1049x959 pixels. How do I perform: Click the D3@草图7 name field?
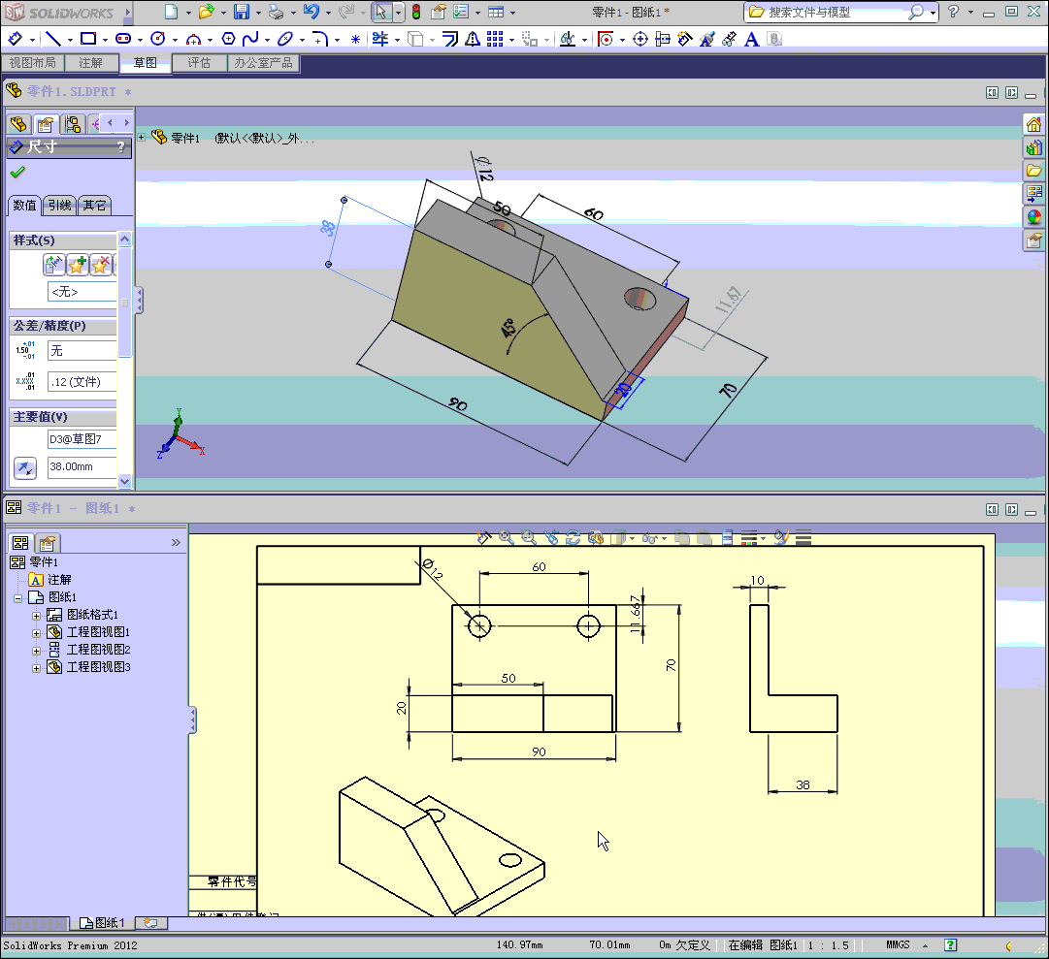point(82,439)
